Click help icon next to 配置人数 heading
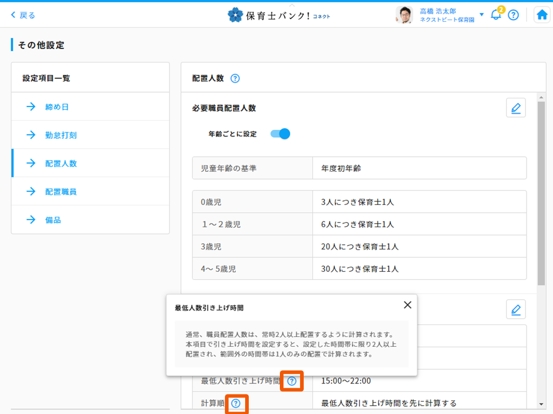553x414 pixels. click(x=235, y=79)
